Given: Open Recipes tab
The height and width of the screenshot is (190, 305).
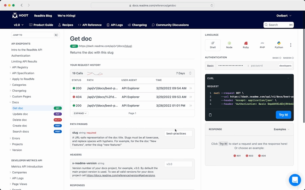Looking at the screenshot, I should (x=65, y=25).
